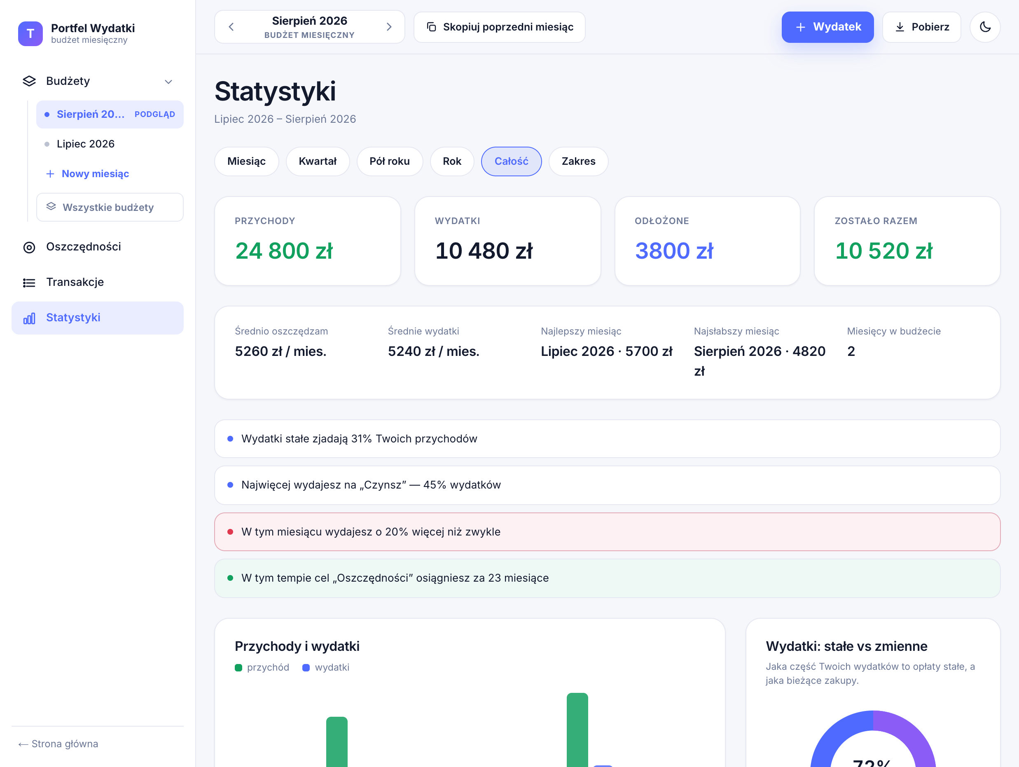Go to the previous month with the left chevron
The image size is (1019, 767).
[x=231, y=27]
